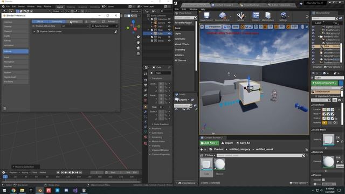Toggle Light visibility eye in Blender outliner
345x194 pixels.
tap(169, 26)
